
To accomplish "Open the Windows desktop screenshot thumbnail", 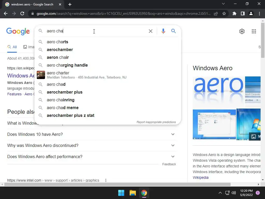I will coord(214,124).
